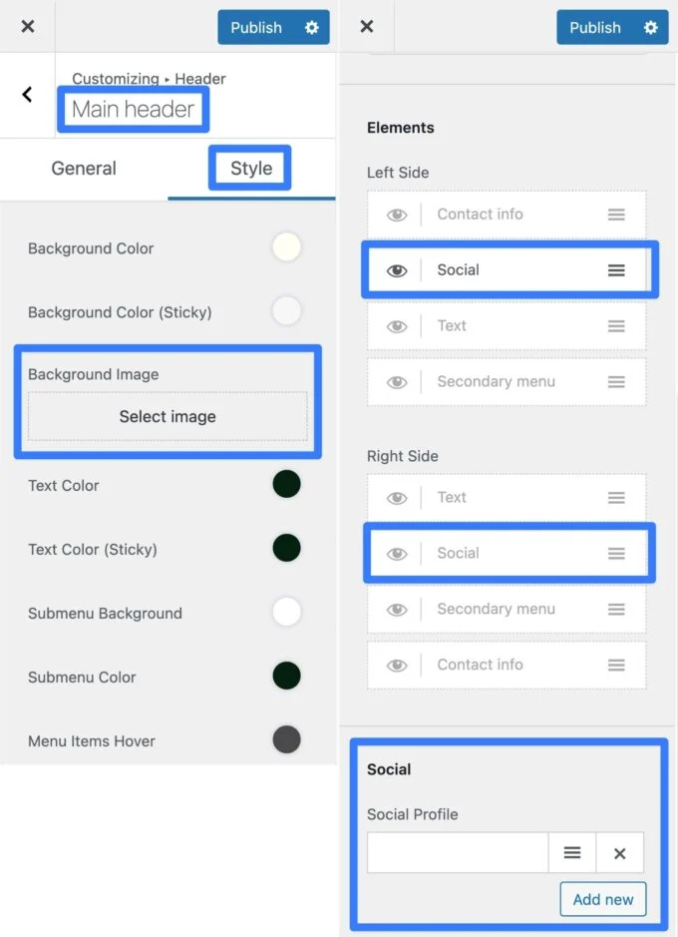Remove the Social Profile entry with the X
The image size is (678, 937).
tap(619, 853)
